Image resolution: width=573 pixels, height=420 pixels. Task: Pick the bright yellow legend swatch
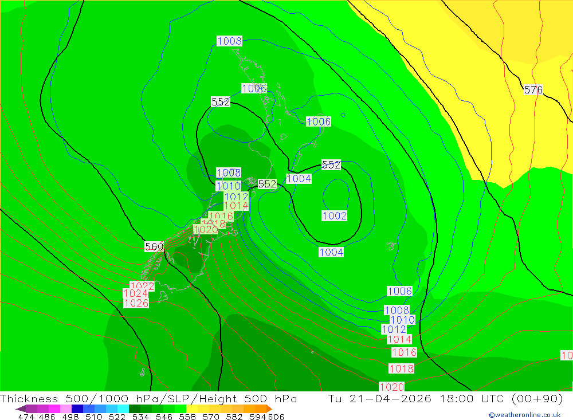coord(192,409)
